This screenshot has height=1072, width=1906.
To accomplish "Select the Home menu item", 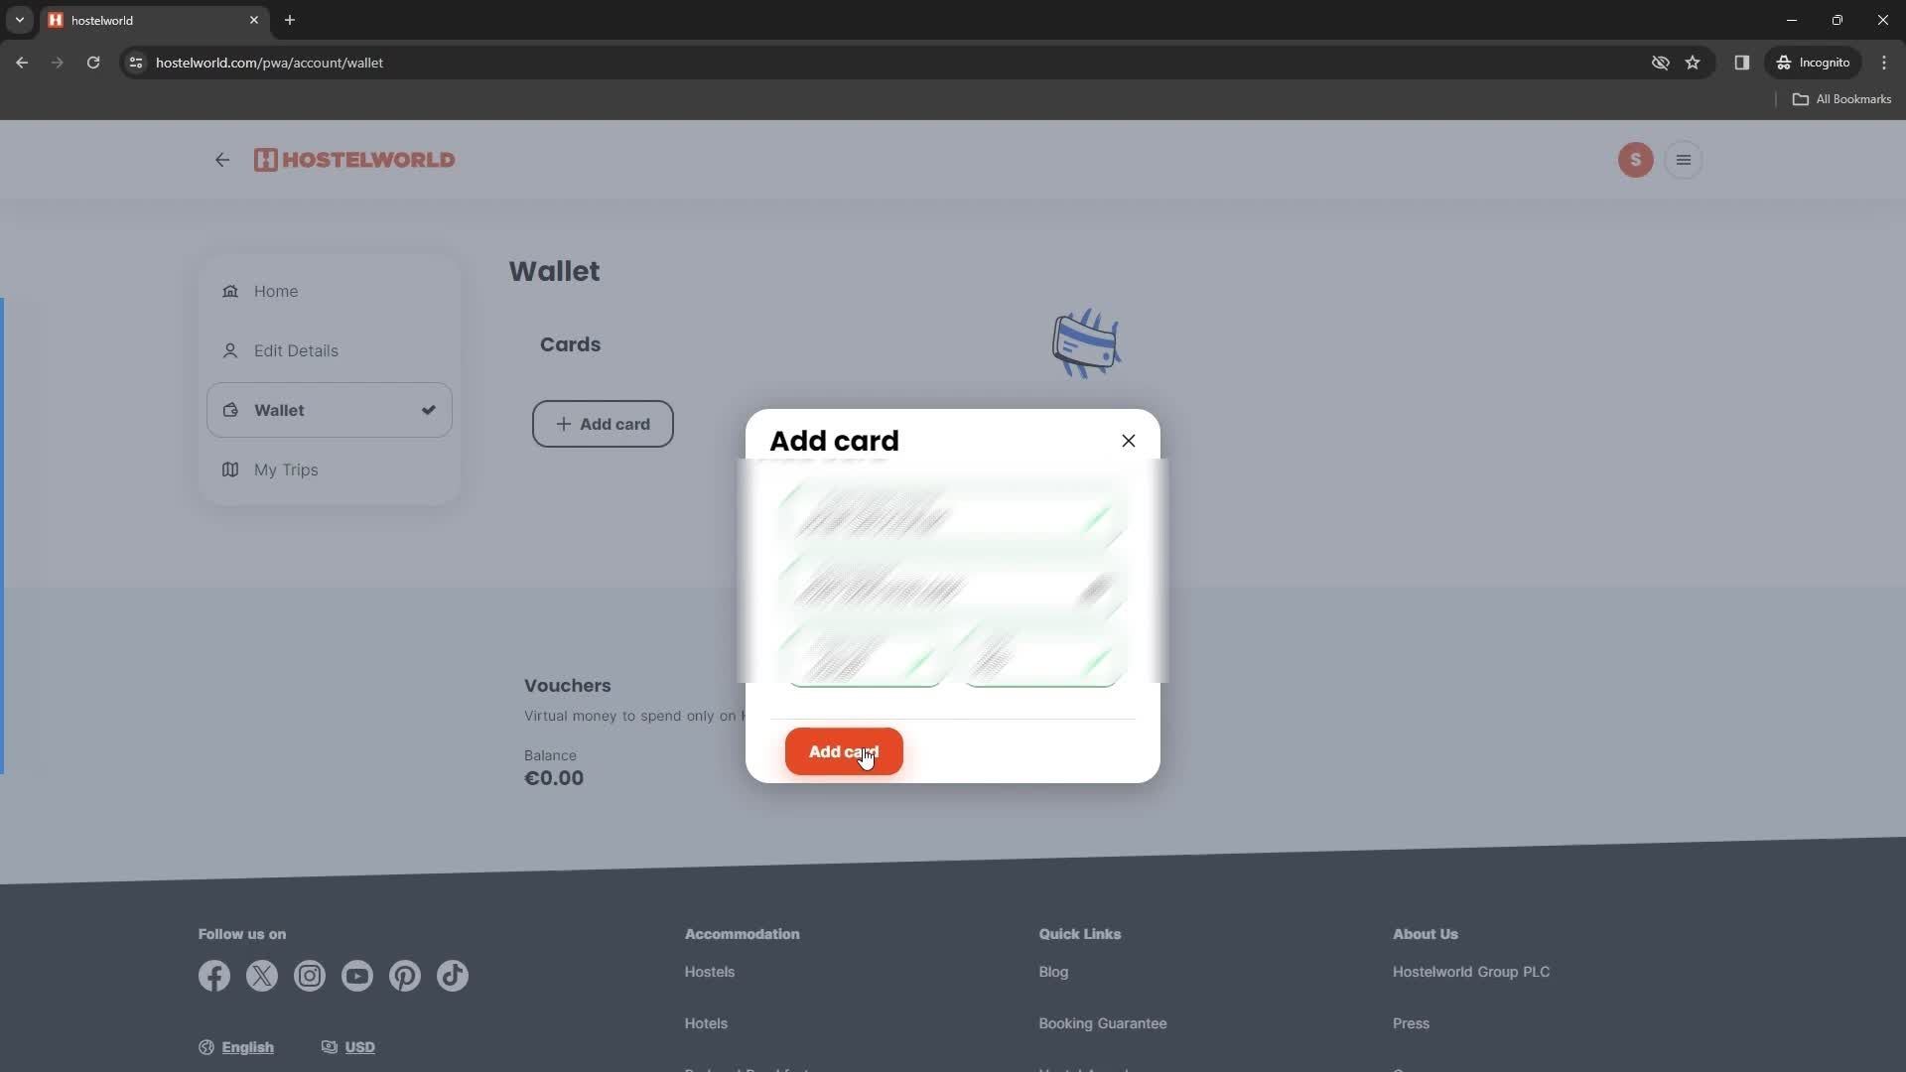I will 276,291.
